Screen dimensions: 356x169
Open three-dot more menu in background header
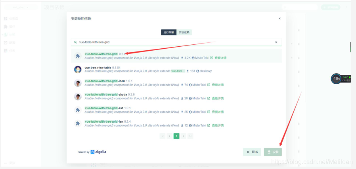point(346,8)
